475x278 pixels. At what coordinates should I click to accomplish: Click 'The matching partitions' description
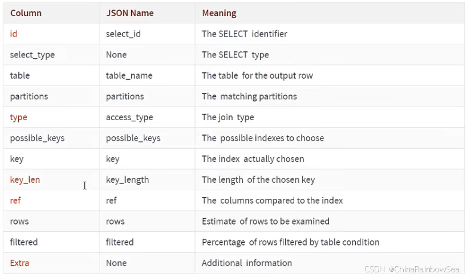pos(249,96)
